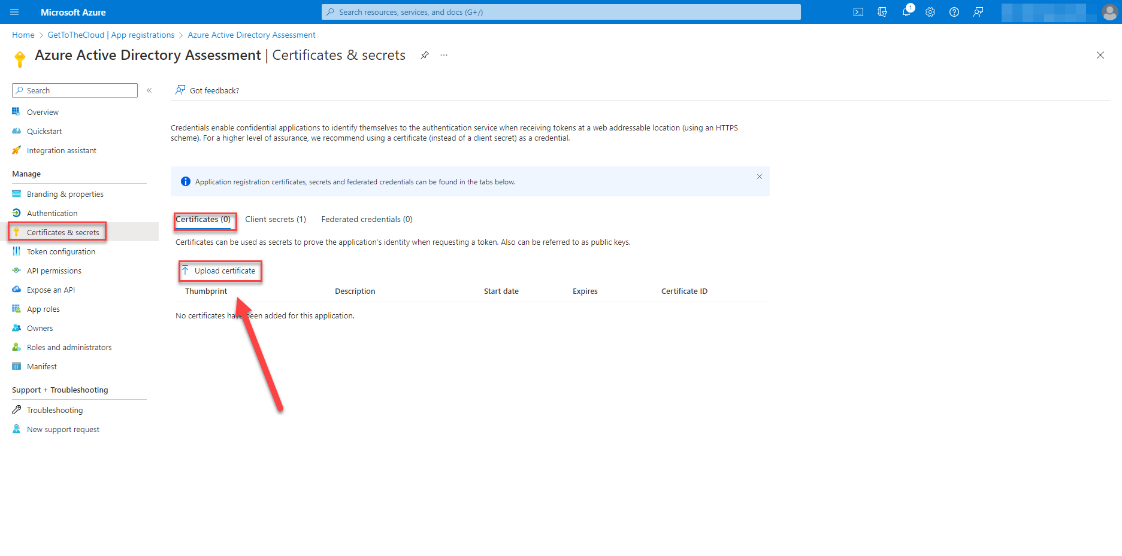Image resolution: width=1122 pixels, height=556 pixels.
Task: Open API permissions
Action: (54, 271)
